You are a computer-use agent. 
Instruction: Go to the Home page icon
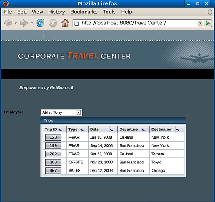65,23
